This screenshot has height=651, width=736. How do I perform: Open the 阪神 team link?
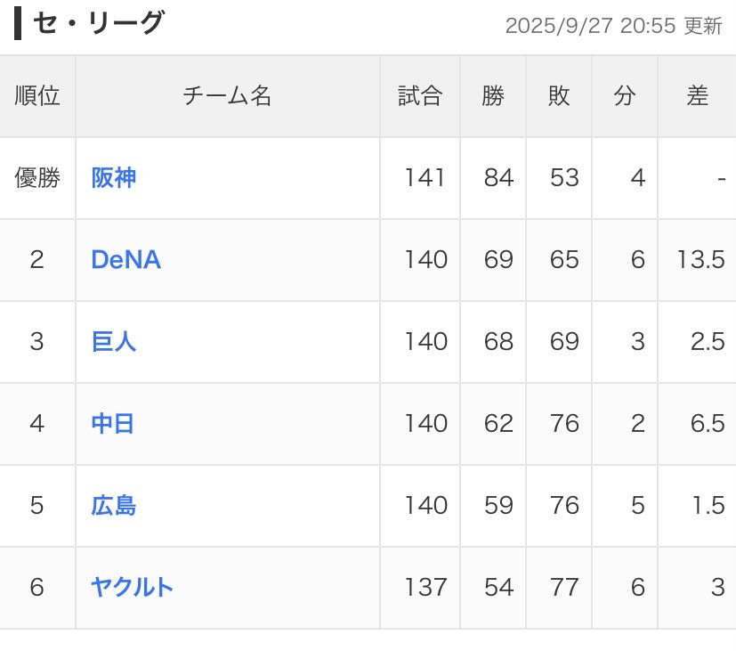114,178
